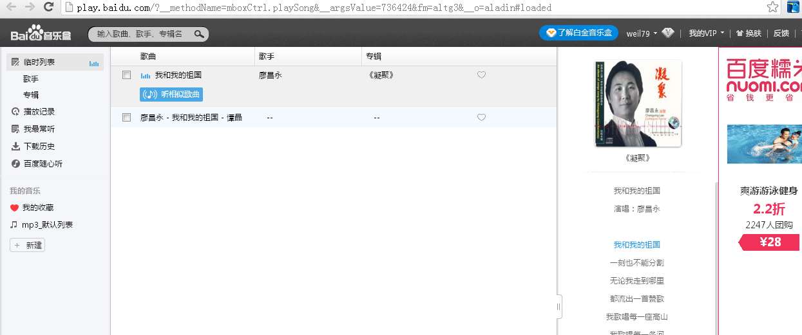Select 歌手 under 临时列表
Image resolution: width=802 pixels, height=335 pixels.
pos(31,79)
